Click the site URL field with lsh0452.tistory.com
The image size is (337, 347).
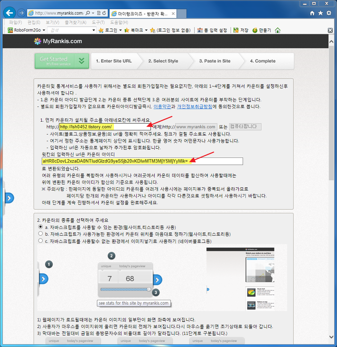click(105, 127)
